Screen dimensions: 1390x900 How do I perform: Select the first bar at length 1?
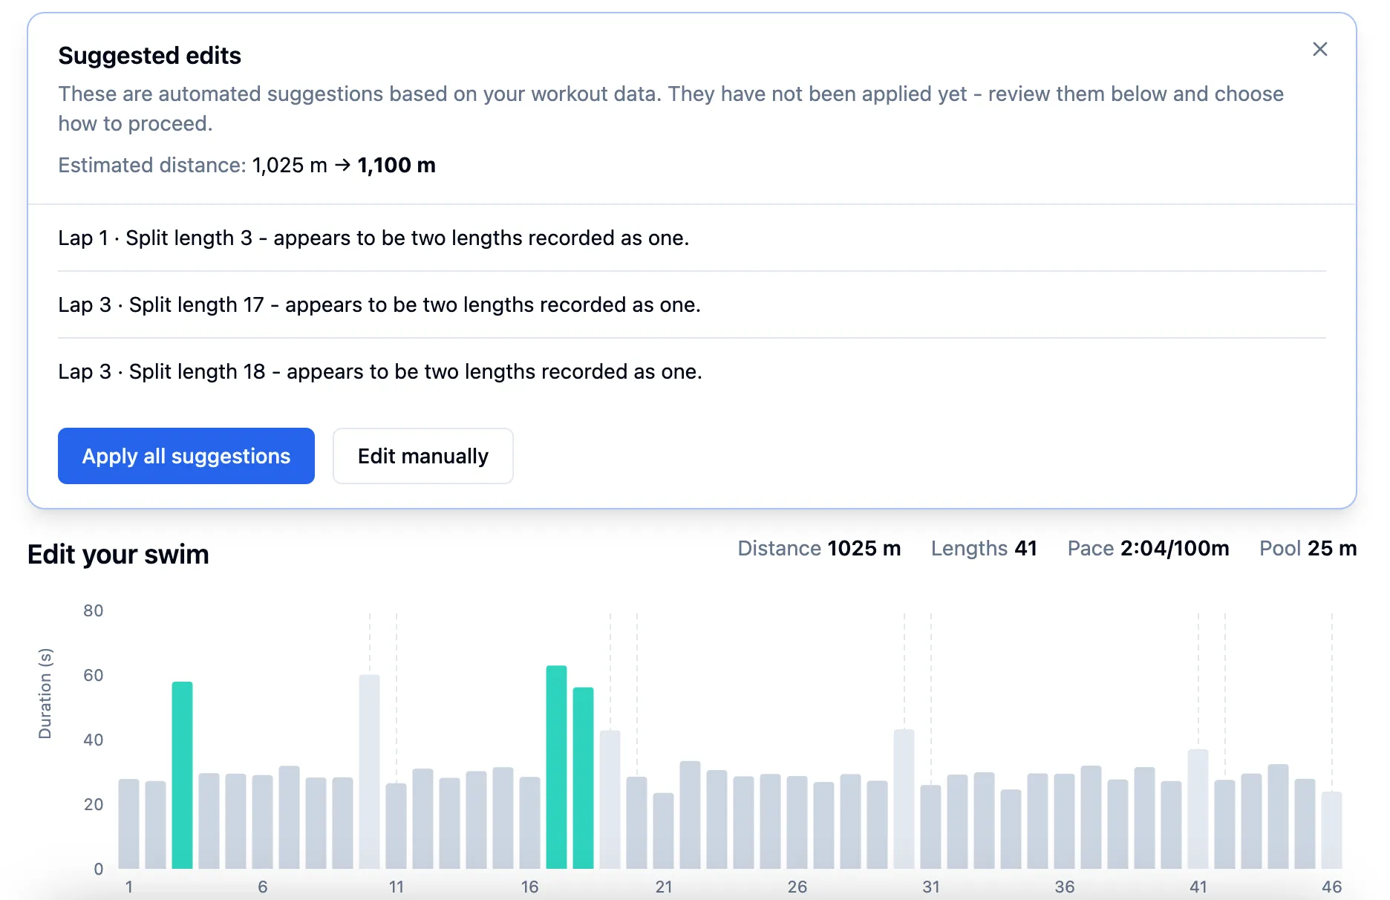pyautogui.click(x=128, y=824)
